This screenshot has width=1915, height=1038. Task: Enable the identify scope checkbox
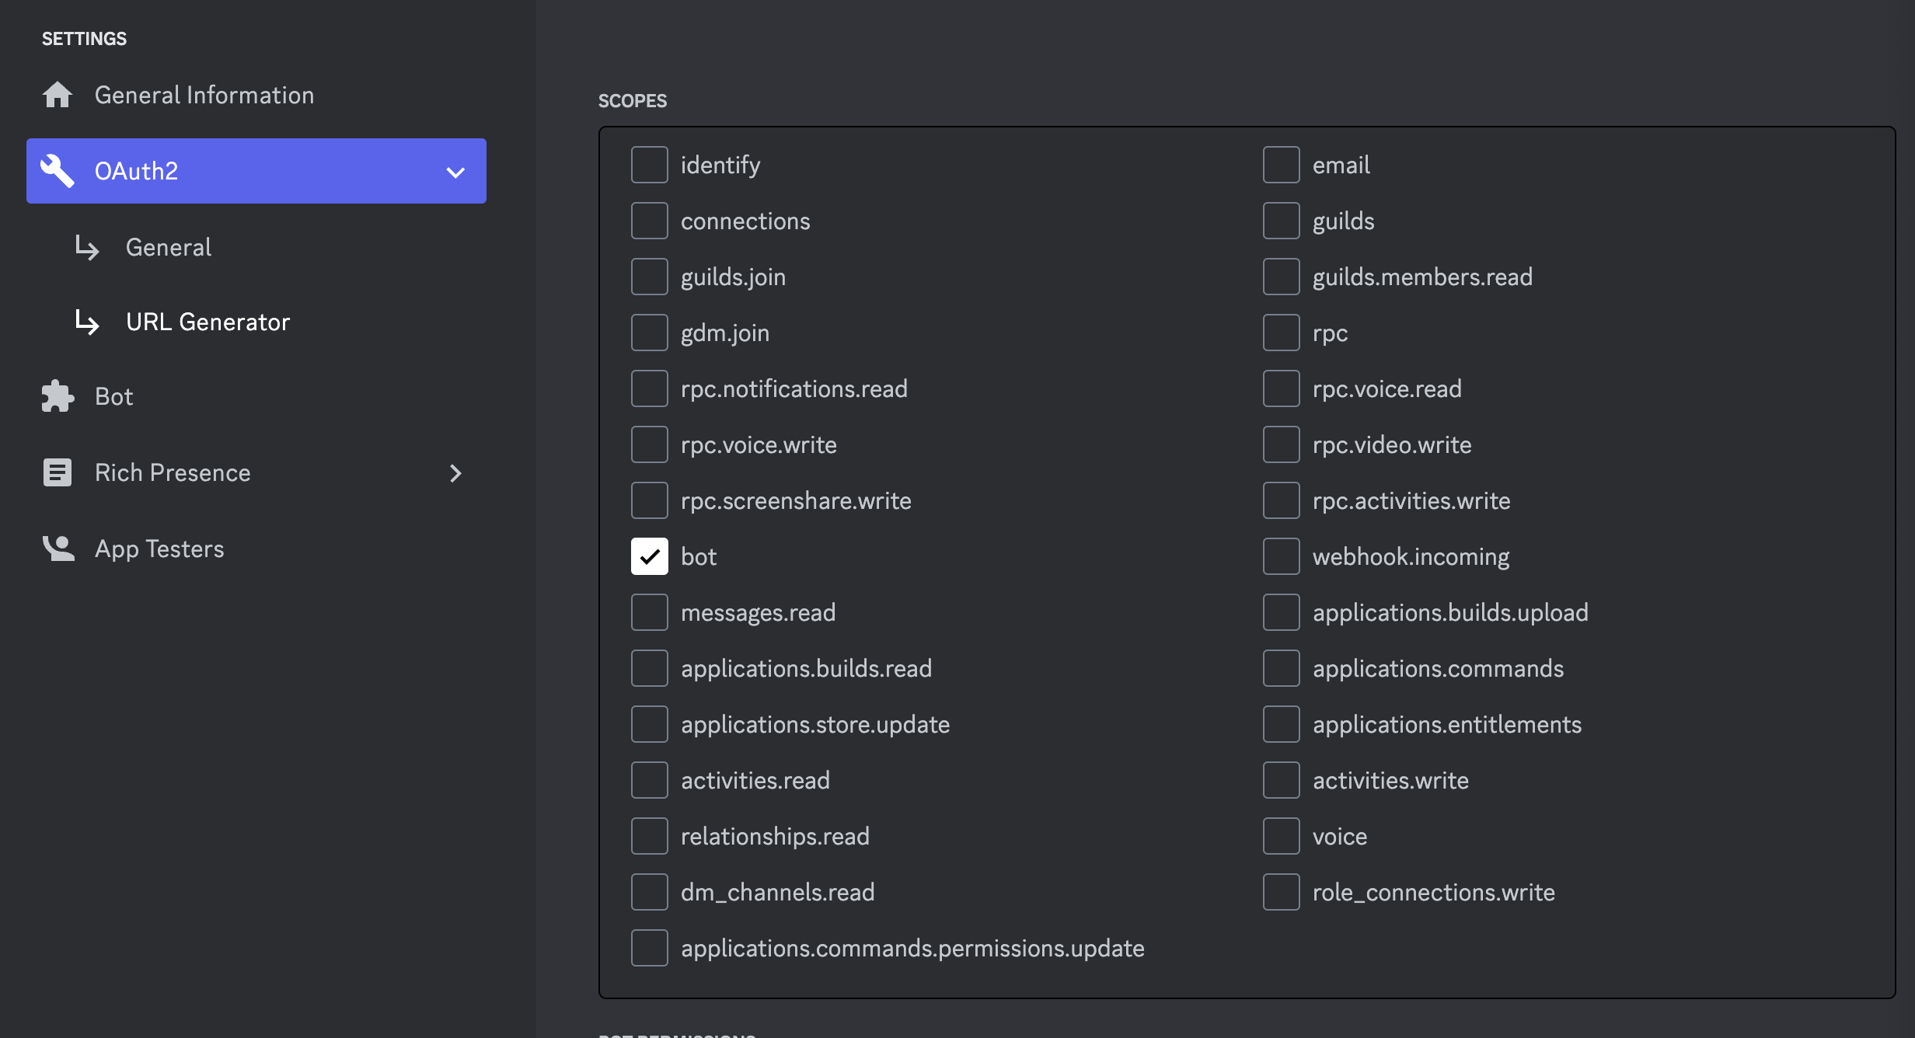pyautogui.click(x=650, y=165)
